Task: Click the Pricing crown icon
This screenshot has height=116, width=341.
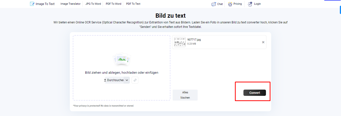Action: pyautogui.click(x=230, y=4)
